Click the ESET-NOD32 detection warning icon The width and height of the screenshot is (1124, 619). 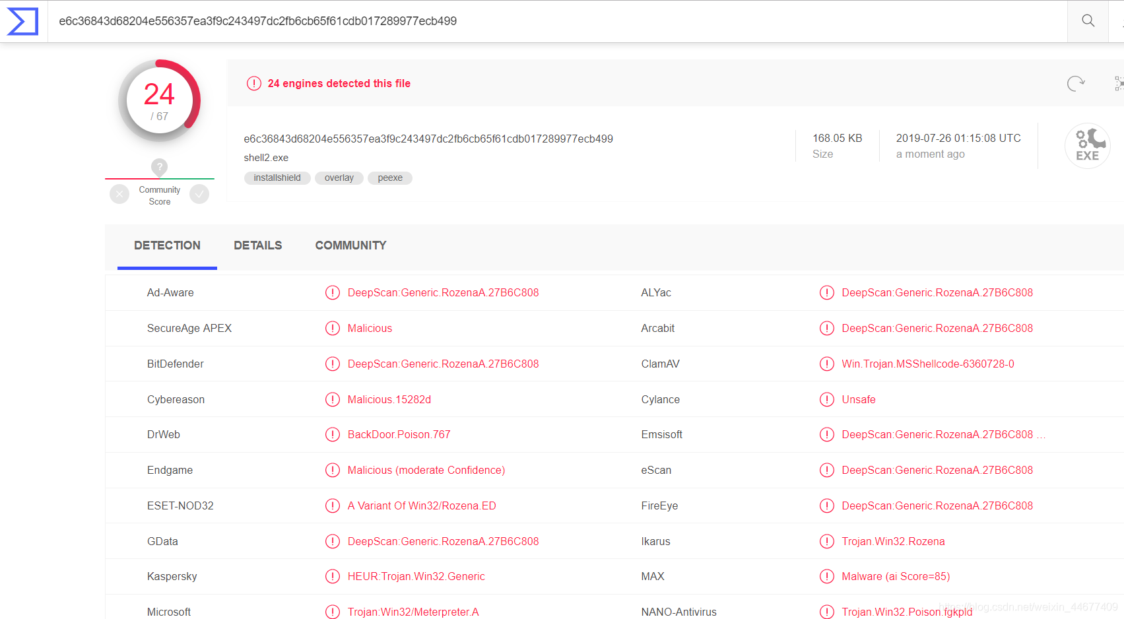click(x=333, y=505)
